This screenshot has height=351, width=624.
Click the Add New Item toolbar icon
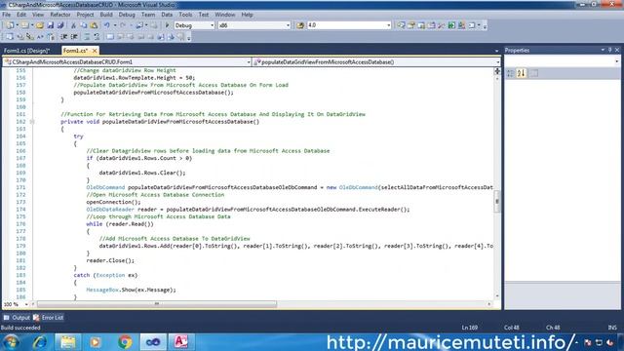[x=24, y=25]
